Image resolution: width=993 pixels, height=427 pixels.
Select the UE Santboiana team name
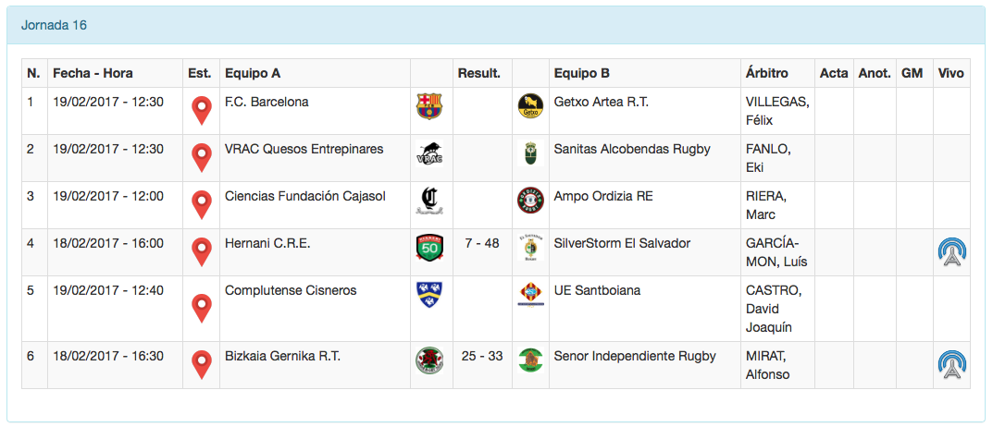(x=597, y=290)
